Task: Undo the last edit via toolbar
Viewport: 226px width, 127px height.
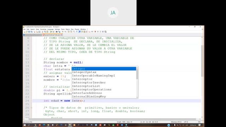Action: [51, 32]
